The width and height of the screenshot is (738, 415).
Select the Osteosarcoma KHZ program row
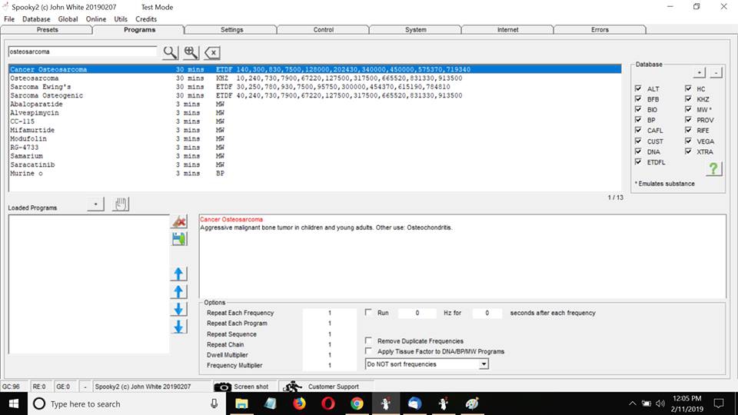click(x=314, y=78)
